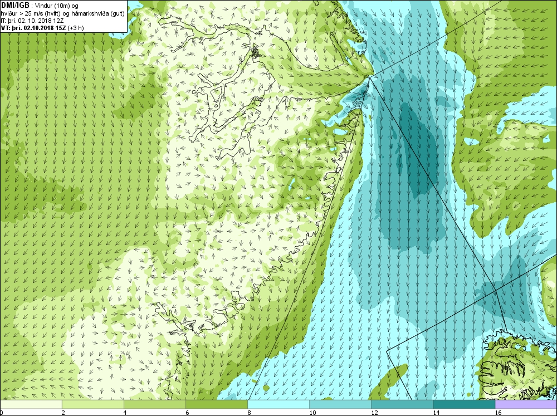Click the 2–4 m/s light green swatch
The image size is (557, 416).
tap(92, 404)
